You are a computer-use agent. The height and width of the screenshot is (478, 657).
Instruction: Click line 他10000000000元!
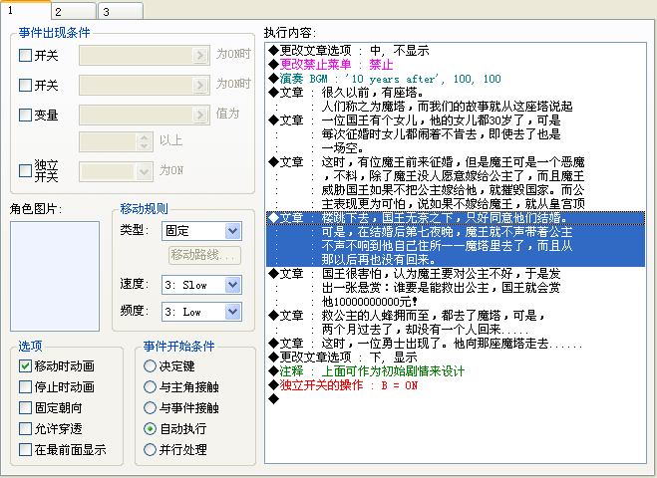pyautogui.click(x=456, y=302)
